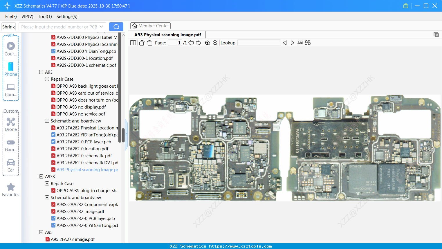This screenshot has height=249, width=442.
Task: Open the binoculars search icon
Action: 308,43
